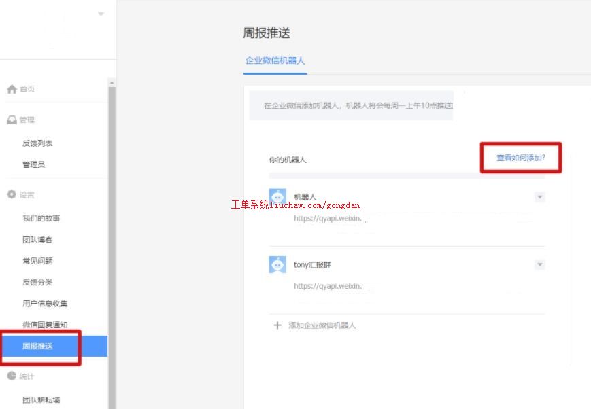The height and width of the screenshot is (409, 591).
Task: Select 管理员 from the sidebar
Action: tap(33, 164)
